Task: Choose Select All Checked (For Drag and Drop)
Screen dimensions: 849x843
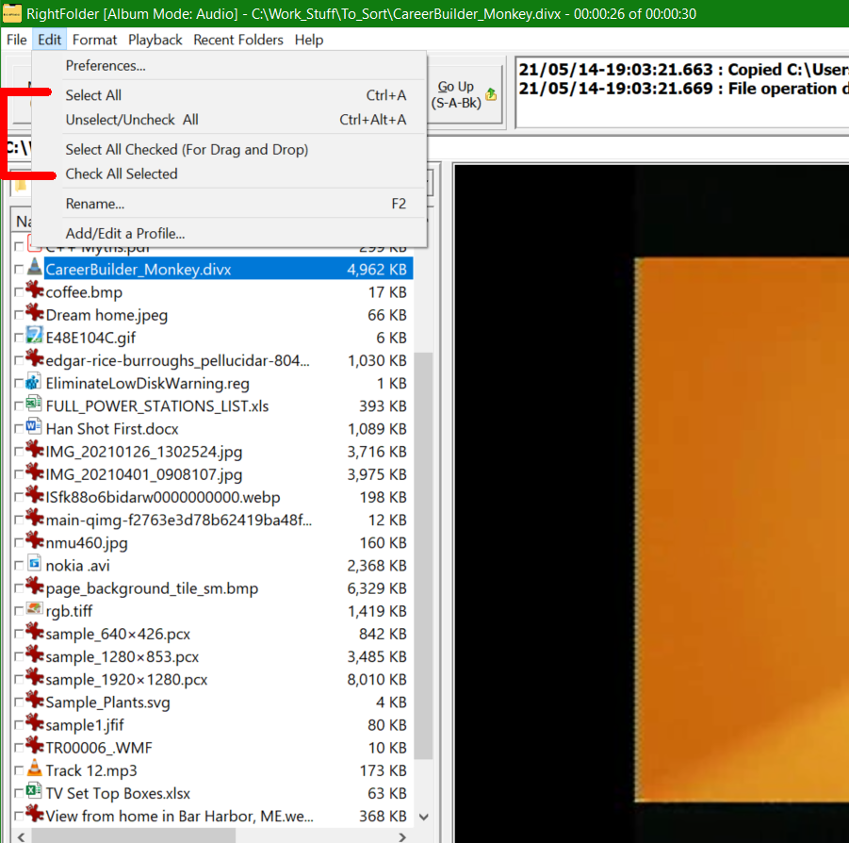Action: [x=229, y=150]
